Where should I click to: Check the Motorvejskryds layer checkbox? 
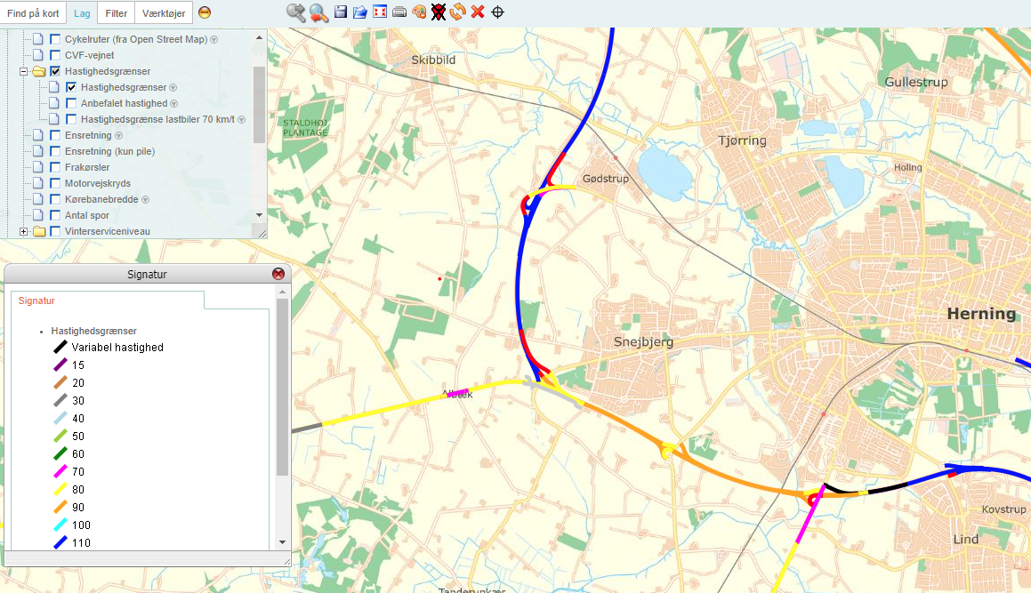tap(55, 183)
